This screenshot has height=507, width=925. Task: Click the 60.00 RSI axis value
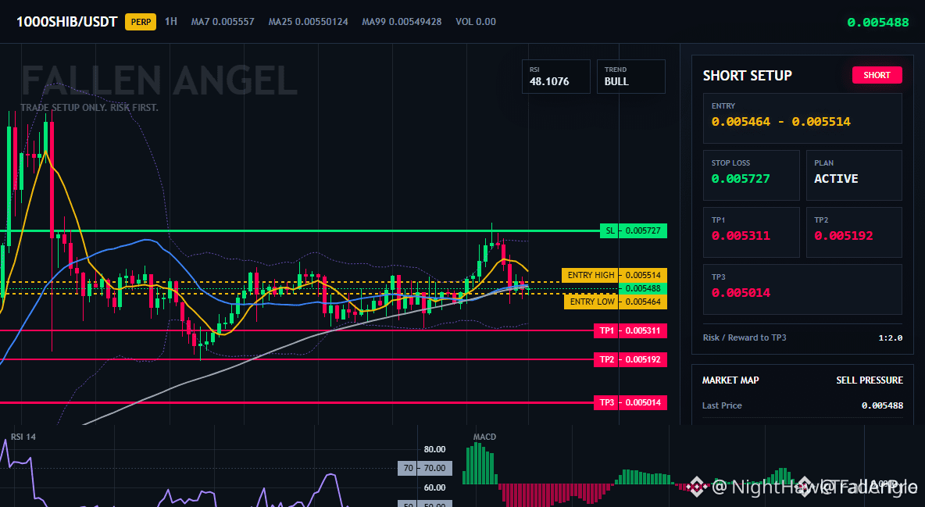point(434,487)
